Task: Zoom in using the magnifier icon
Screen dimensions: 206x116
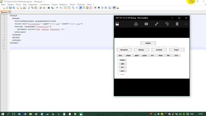Action: [57, 8]
